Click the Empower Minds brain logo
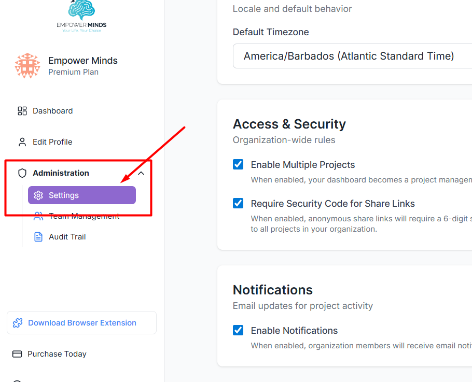Screen dimensions: 472x382 point(81,16)
